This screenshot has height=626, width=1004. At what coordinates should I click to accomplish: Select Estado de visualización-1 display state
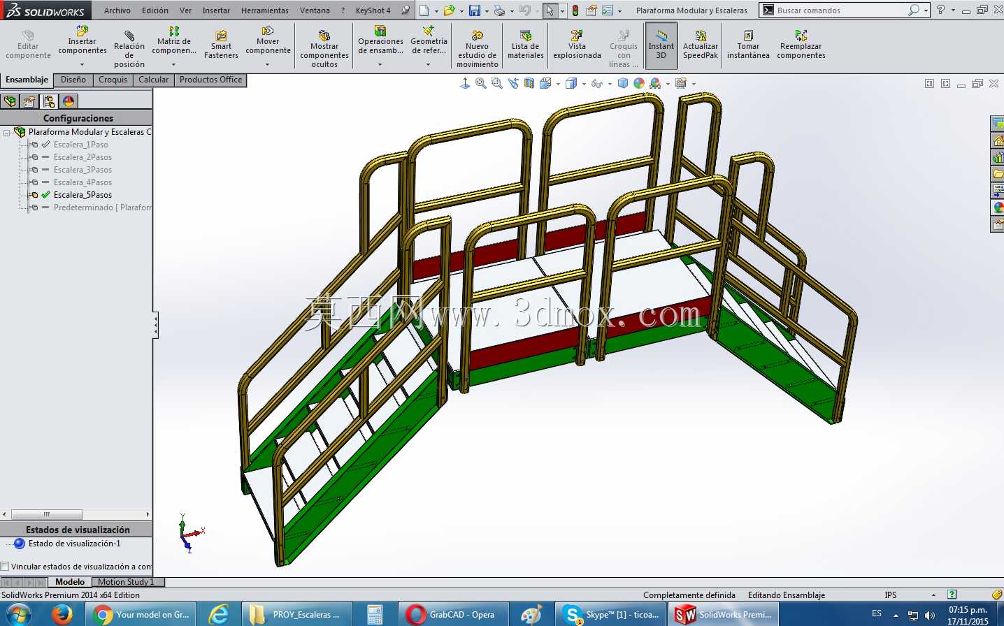click(x=74, y=544)
